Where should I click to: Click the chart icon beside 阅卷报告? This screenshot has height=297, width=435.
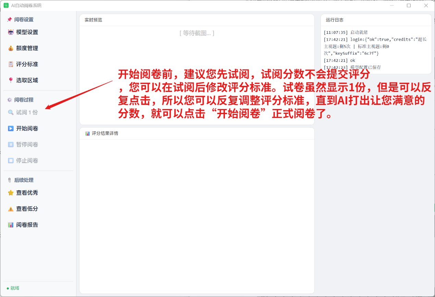(11, 225)
